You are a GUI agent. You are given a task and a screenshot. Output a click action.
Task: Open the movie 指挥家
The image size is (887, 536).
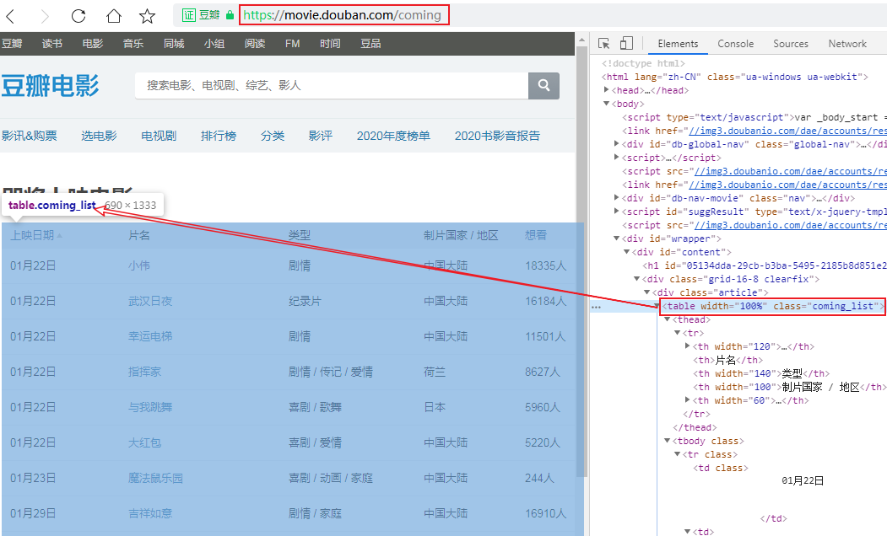coord(144,372)
